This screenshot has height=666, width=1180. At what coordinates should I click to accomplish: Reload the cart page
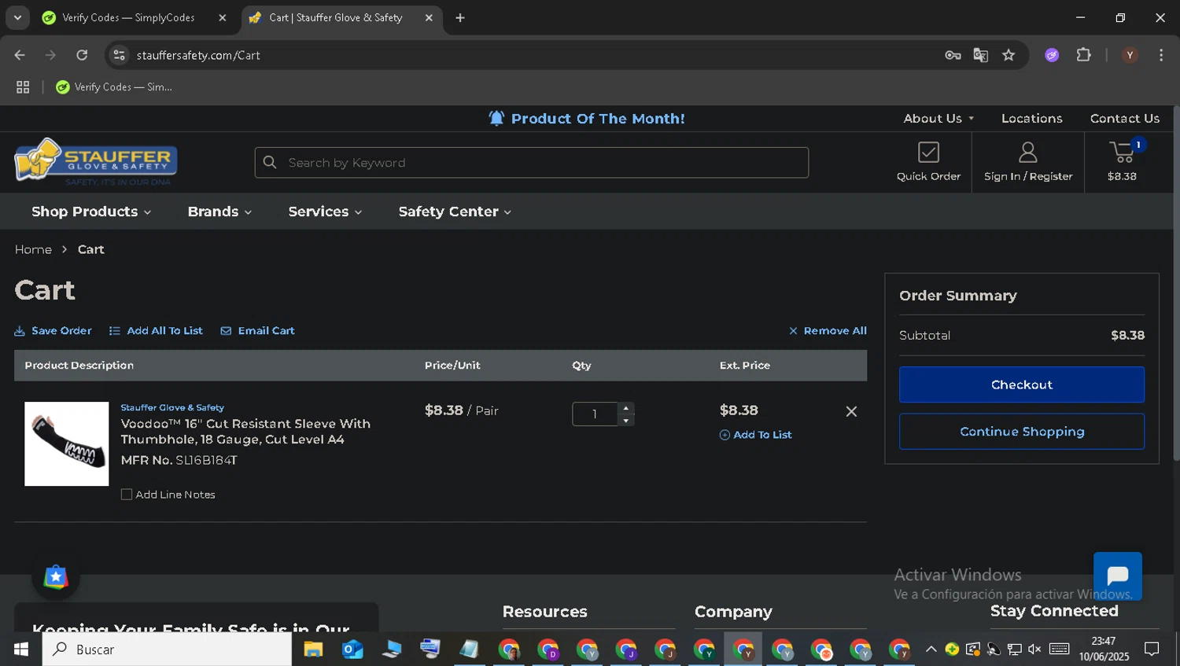(82, 55)
